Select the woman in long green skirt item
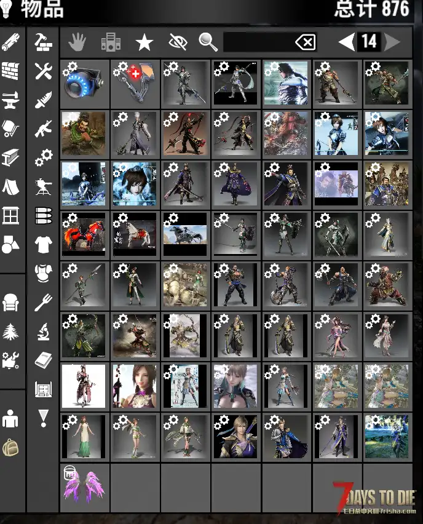Screen dimensions: 423x524 tap(85, 437)
